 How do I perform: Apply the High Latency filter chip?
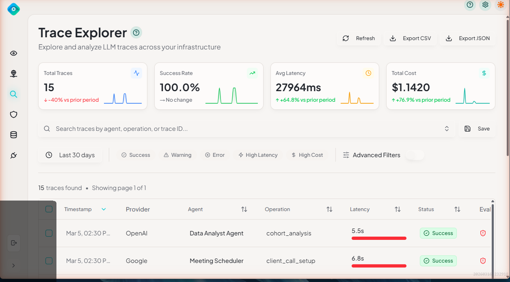(x=258, y=155)
